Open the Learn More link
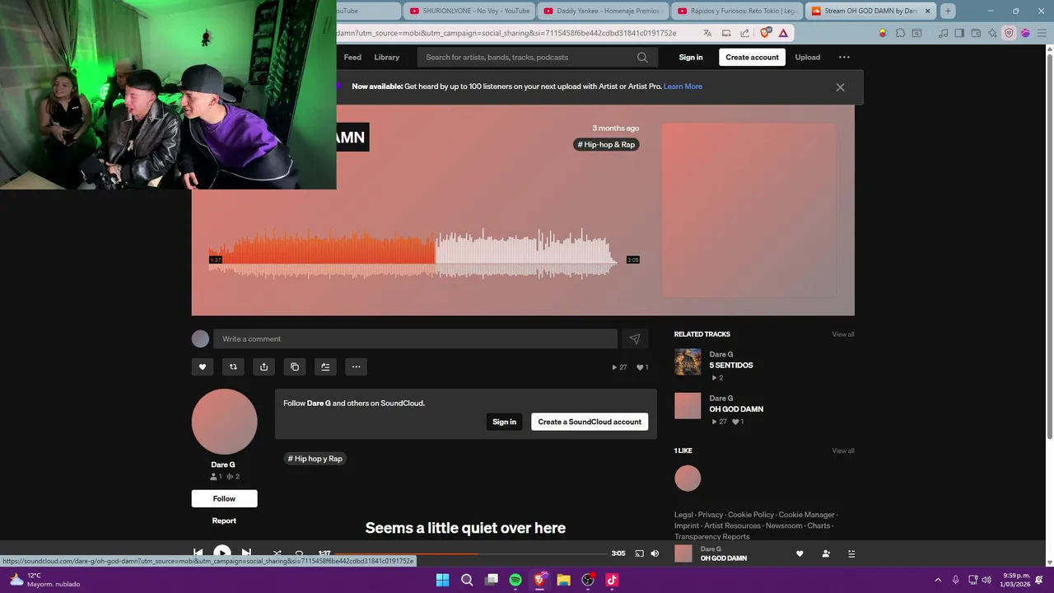The height and width of the screenshot is (593, 1054). click(683, 86)
